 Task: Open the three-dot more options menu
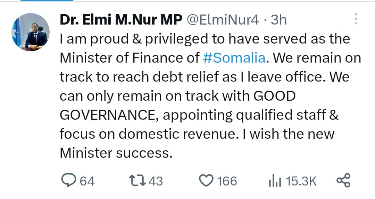click(x=356, y=19)
